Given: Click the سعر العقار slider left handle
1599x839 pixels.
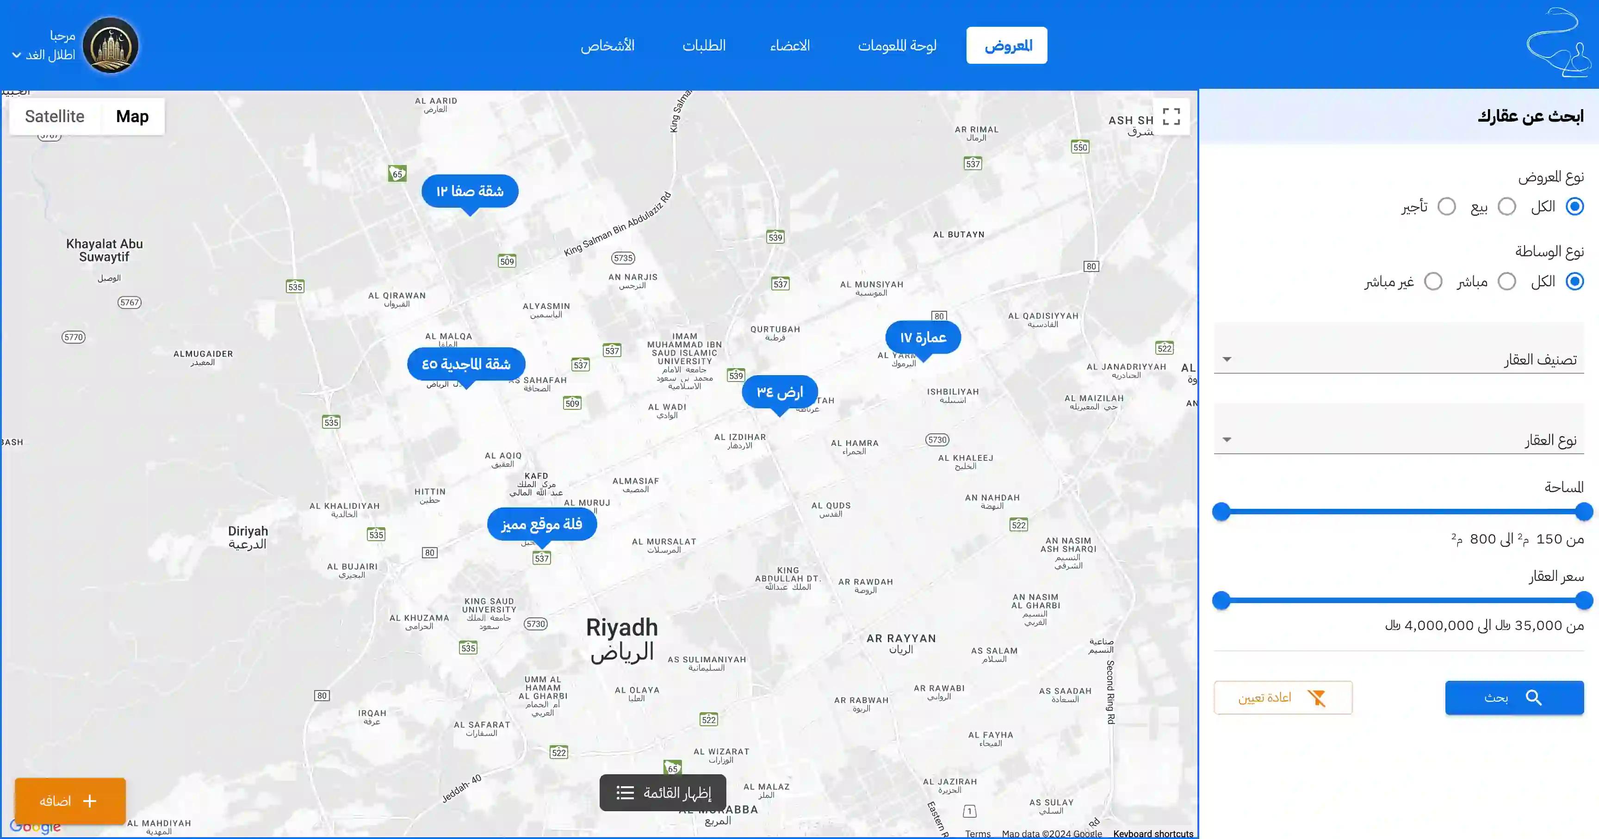Looking at the screenshot, I should coord(1221,601).
